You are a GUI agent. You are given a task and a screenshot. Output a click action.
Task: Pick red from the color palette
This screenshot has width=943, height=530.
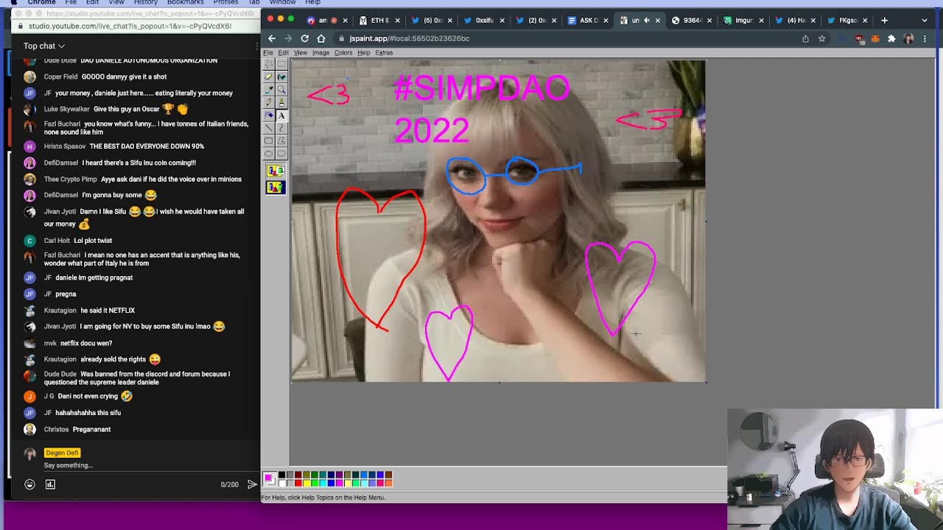[298, 484]
